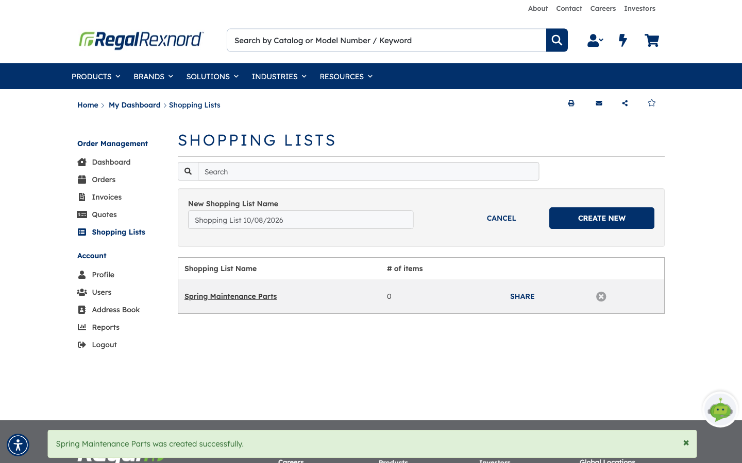Viewport: 742px width, 463px height.
Task: Expand the Resources menu
Action: pyautogui.click(x=346, y=76)
